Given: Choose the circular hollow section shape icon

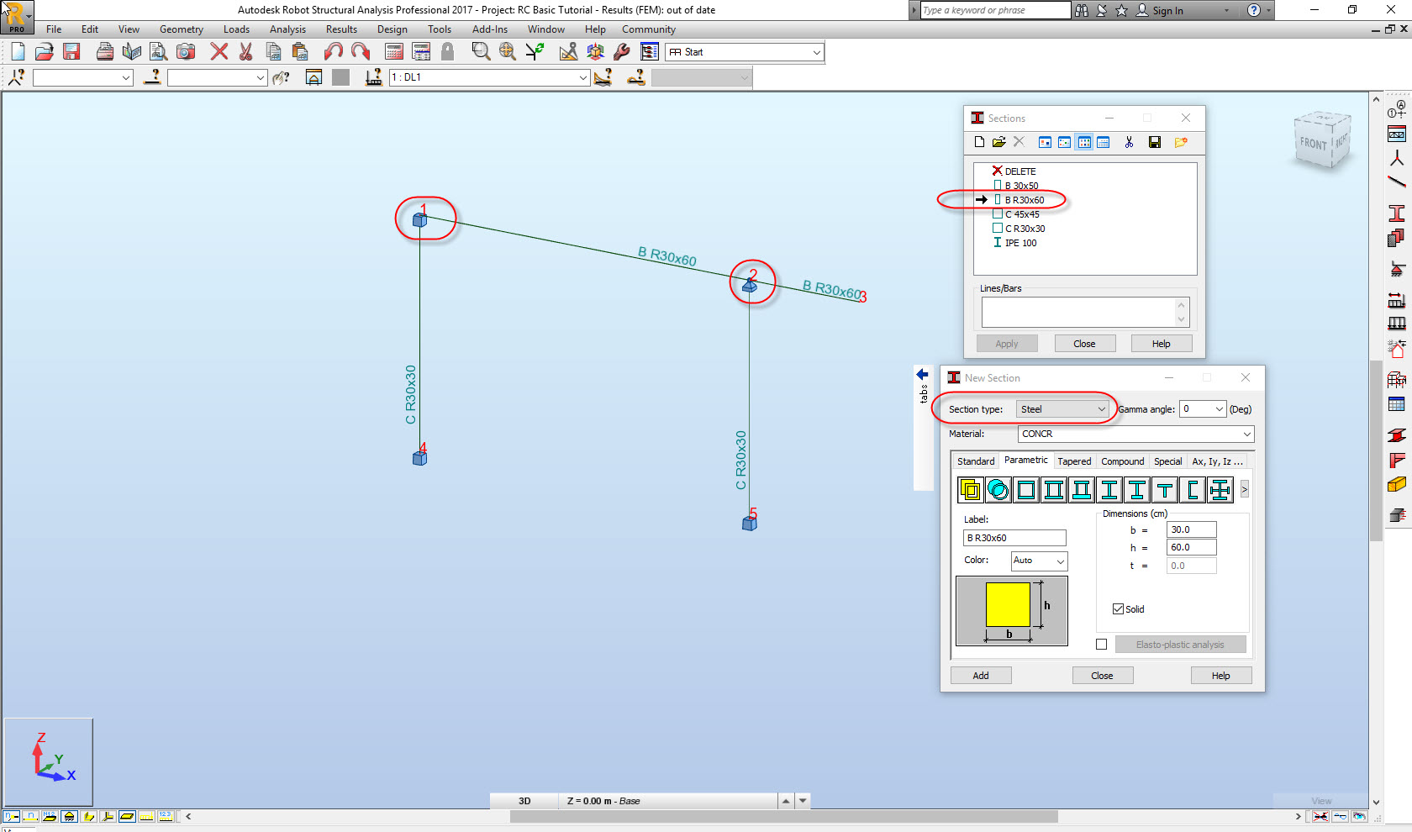Looking at the screenshot, I should tap(998, 489).
